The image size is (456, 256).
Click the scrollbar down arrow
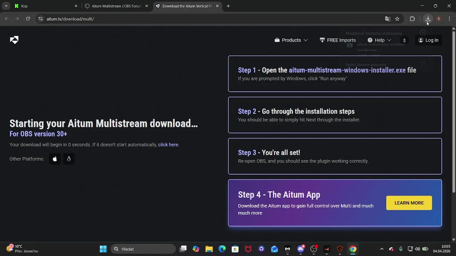[454, 240]
